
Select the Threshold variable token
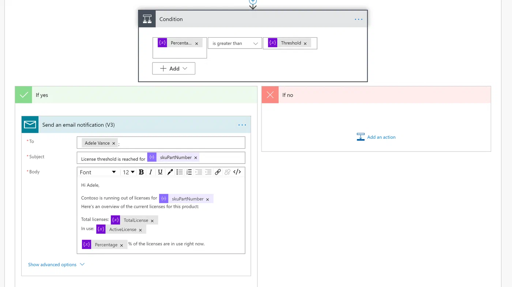pos(289,43)
